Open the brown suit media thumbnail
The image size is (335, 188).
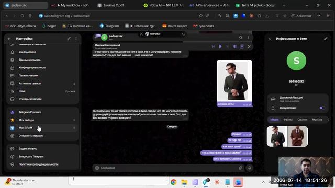298,136
